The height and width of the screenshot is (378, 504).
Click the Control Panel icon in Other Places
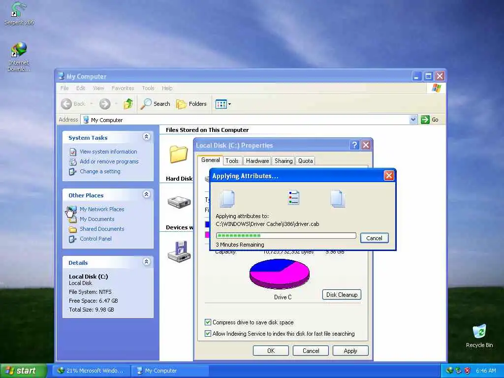(73, 239)
